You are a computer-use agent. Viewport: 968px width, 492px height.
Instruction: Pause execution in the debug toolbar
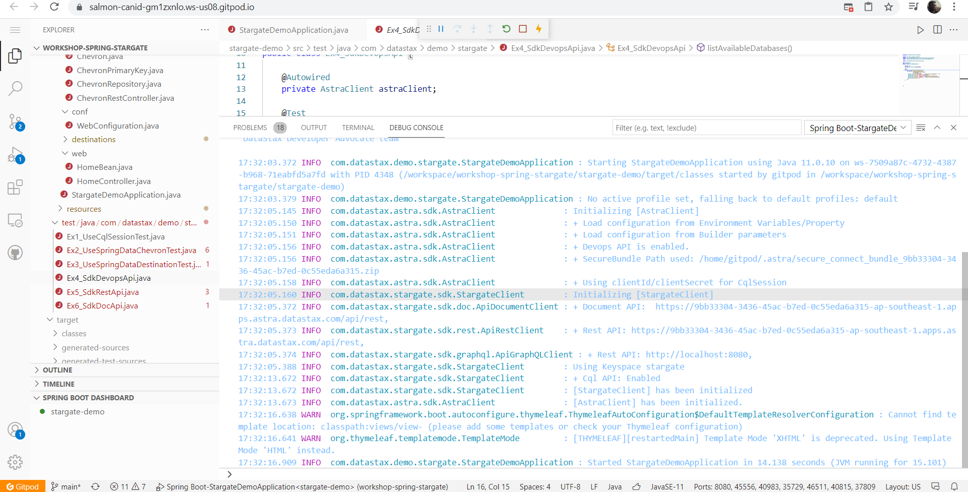point(441,29)
